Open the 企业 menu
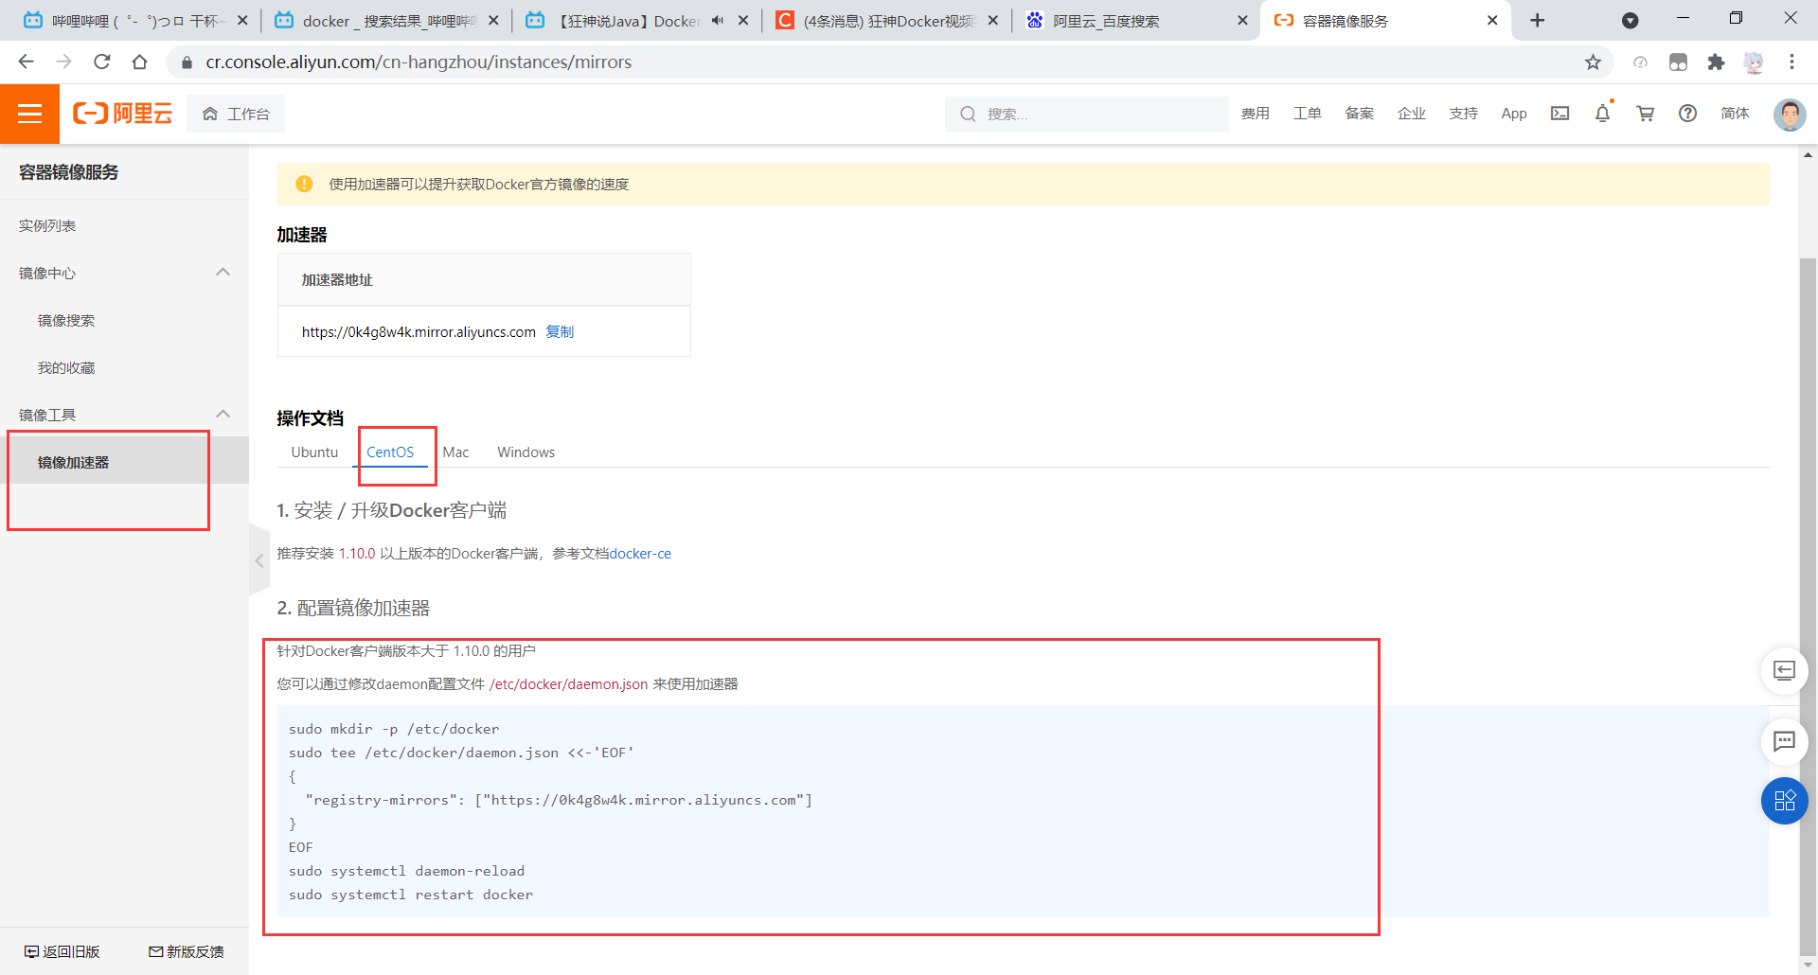 1411,114
